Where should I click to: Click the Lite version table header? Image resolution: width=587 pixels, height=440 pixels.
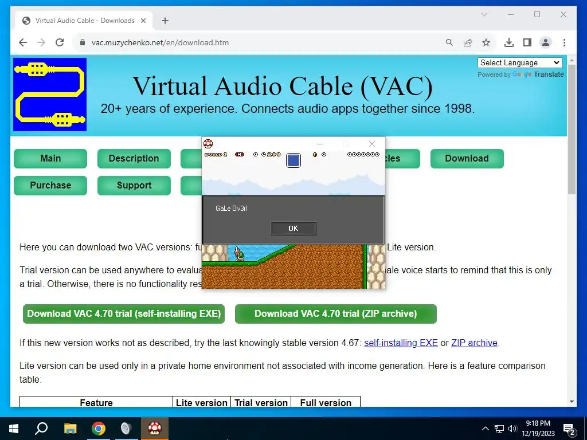point(202,403)
